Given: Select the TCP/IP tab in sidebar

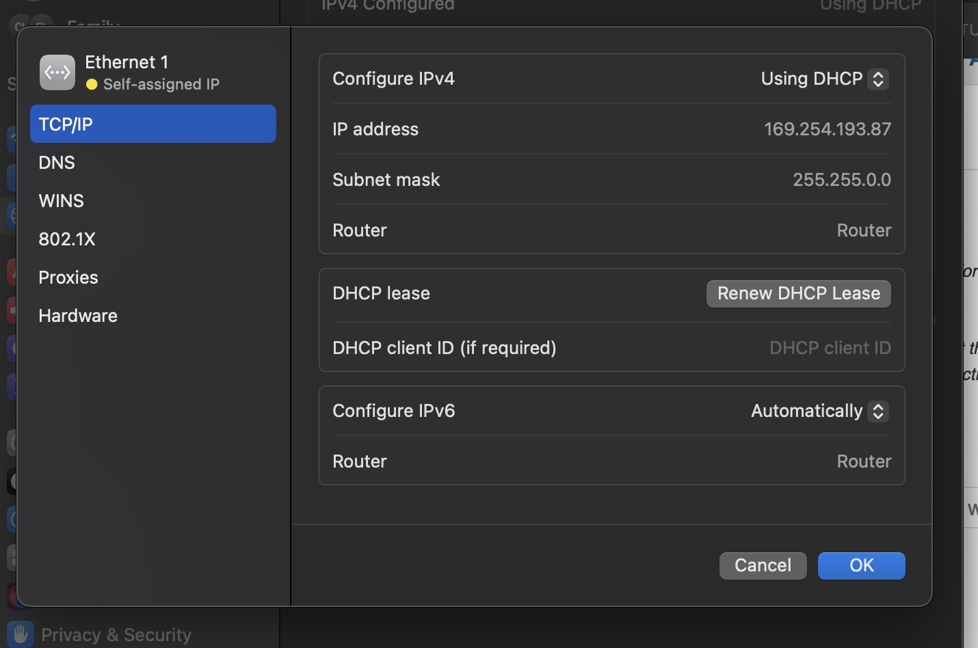Looking at the screenshot, I should pos(153,124).
